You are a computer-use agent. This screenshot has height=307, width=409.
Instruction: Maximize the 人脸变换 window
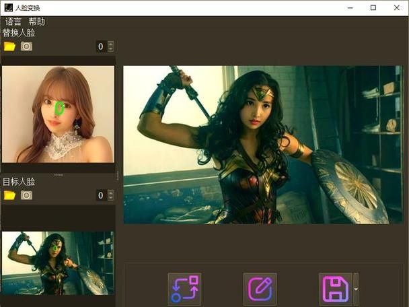(373, 7)
